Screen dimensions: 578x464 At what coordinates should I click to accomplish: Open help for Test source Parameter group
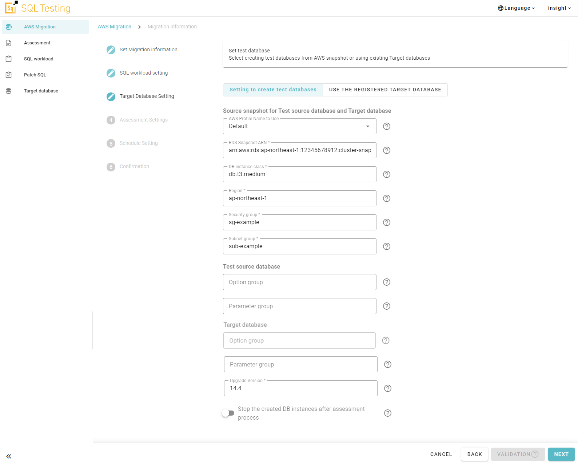(387, 306)
